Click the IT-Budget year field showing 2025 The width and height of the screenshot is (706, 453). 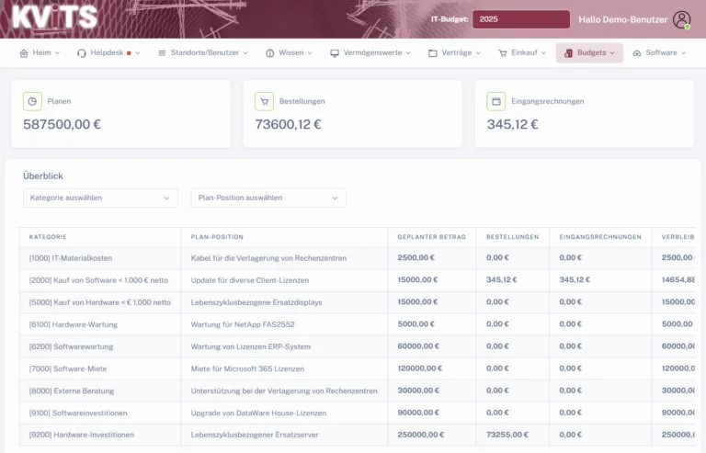click(x=520, y=19)
